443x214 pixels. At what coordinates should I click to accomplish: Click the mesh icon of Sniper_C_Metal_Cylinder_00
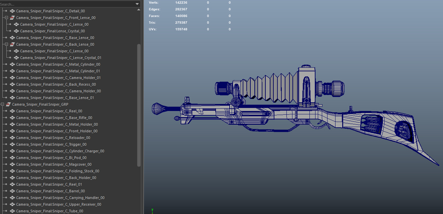[x=12, y=64]
